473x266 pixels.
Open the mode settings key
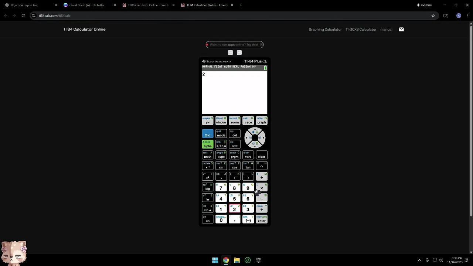[221, 134]
